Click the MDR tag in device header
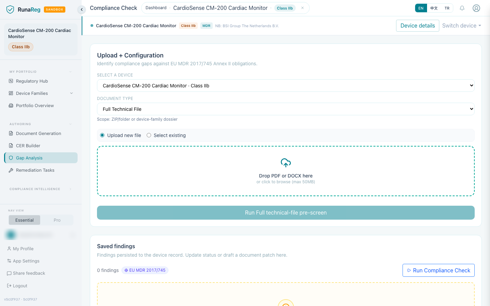The image size is (490, 306). 207,26
